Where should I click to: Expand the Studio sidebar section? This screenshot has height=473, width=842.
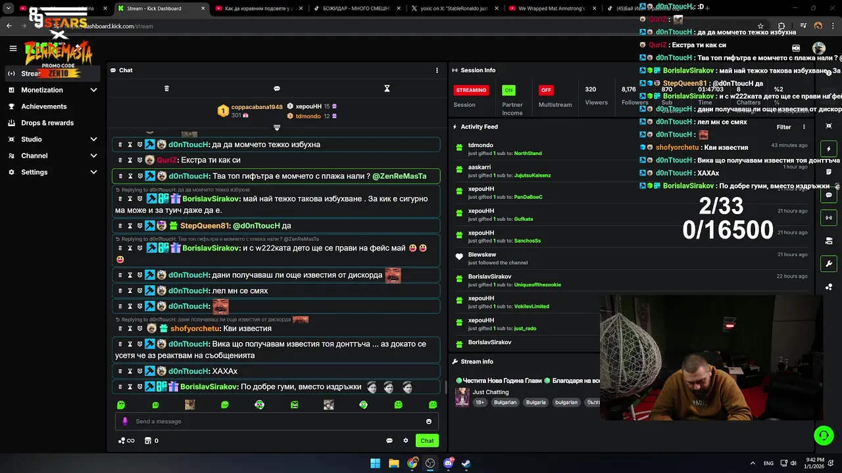53,139
